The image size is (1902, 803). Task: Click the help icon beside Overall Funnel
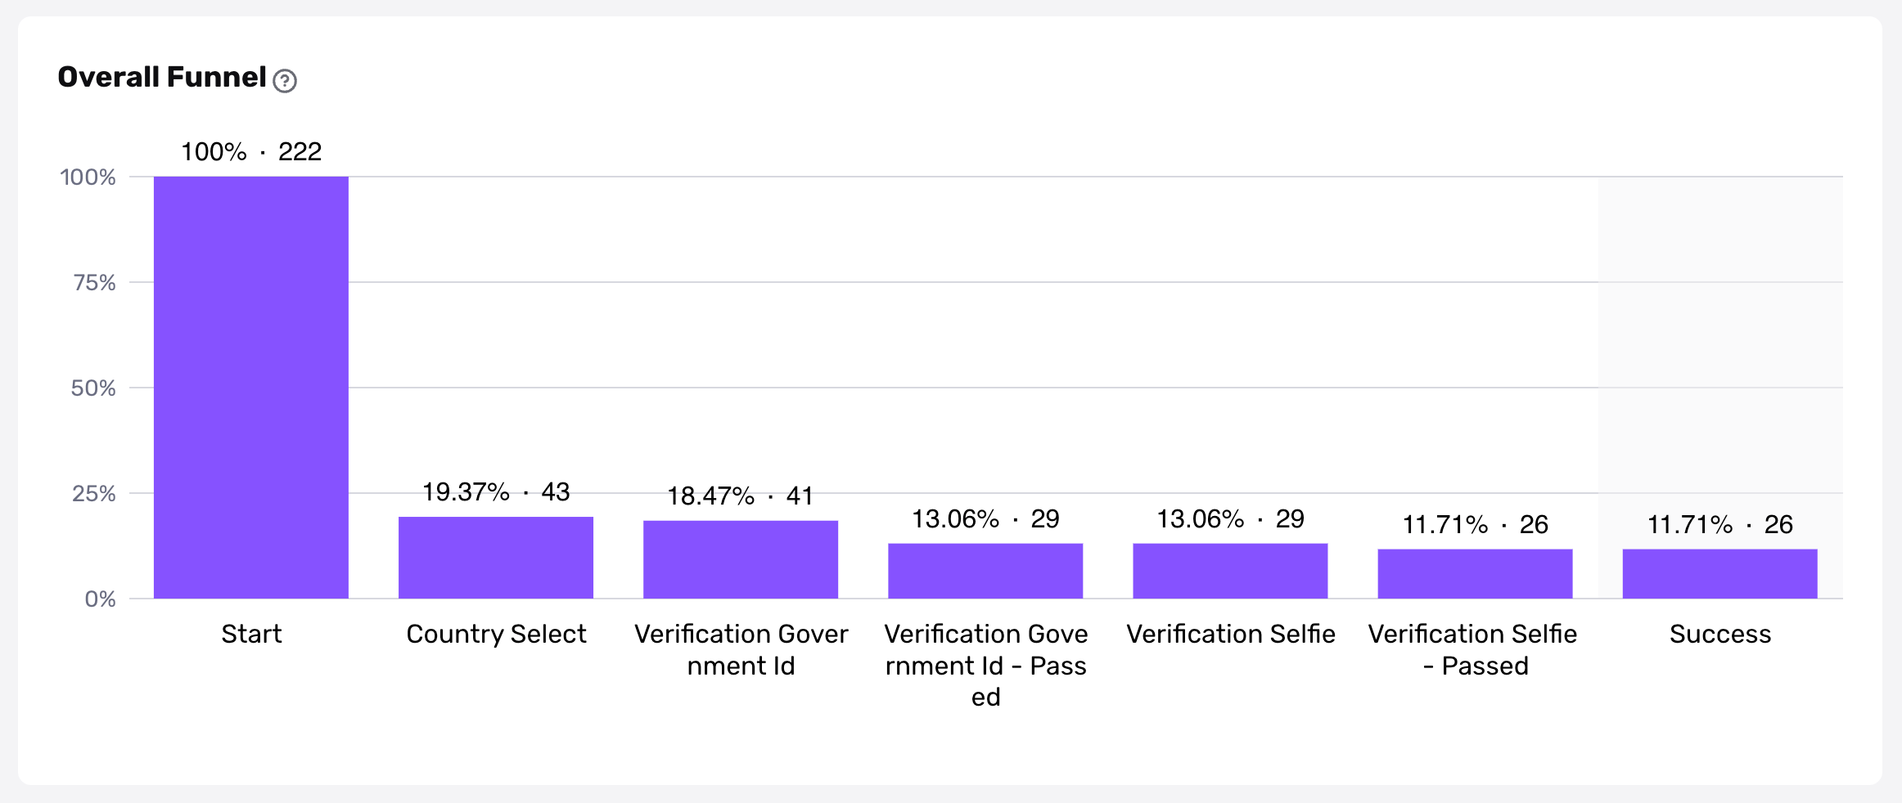coord(285,81)
